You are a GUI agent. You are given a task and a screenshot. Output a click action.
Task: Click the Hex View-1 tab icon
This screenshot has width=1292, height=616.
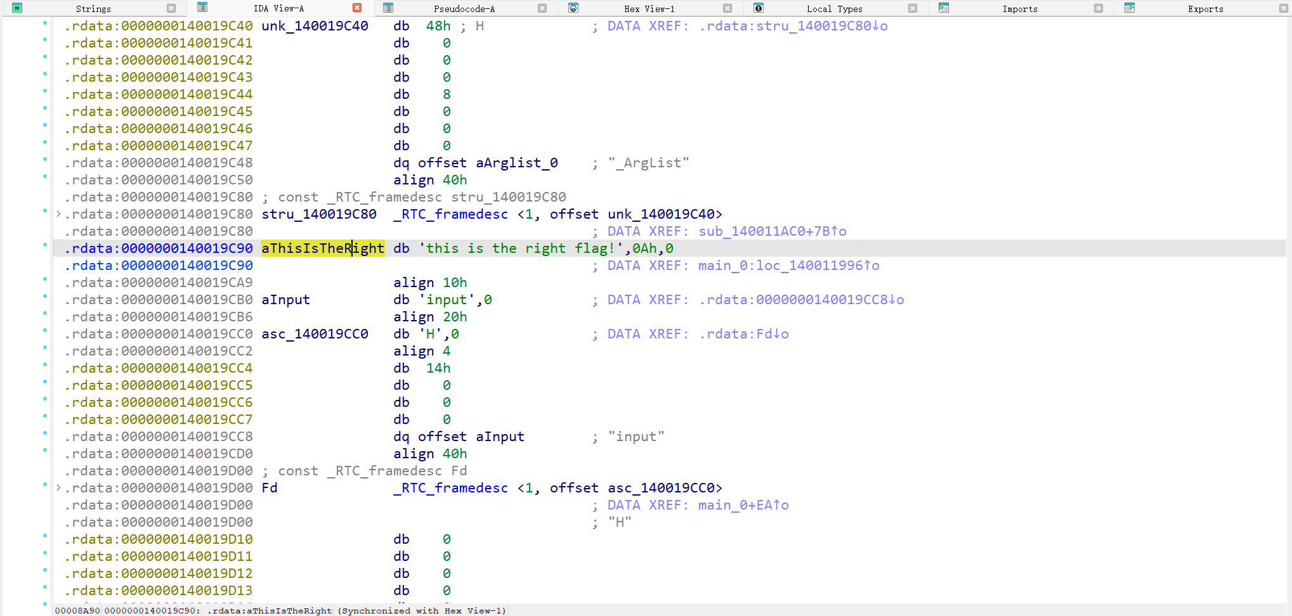tap(573, 8)
